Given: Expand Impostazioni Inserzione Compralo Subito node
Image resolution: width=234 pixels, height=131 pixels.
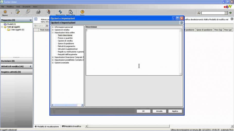Looking at the screenshot, I should tap(53, 57).
